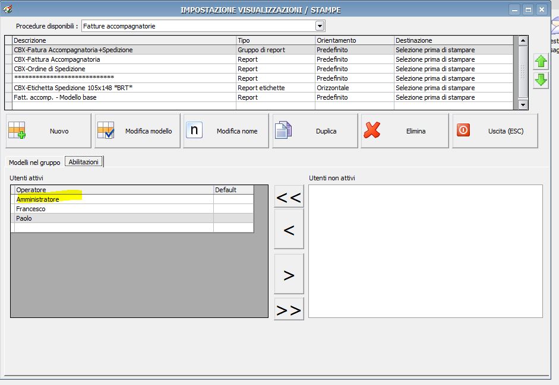Click the report list scrollbar thumb
The width and height of the screenshot is (559, 385).
pyautogui.click(x=523, y=71)
